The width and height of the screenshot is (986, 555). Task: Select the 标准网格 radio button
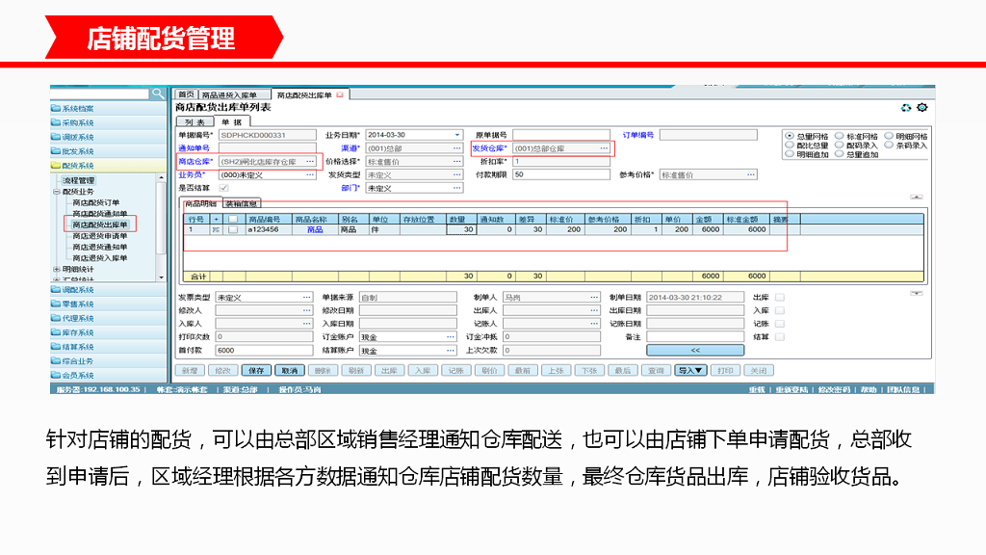tap(839, 137)
